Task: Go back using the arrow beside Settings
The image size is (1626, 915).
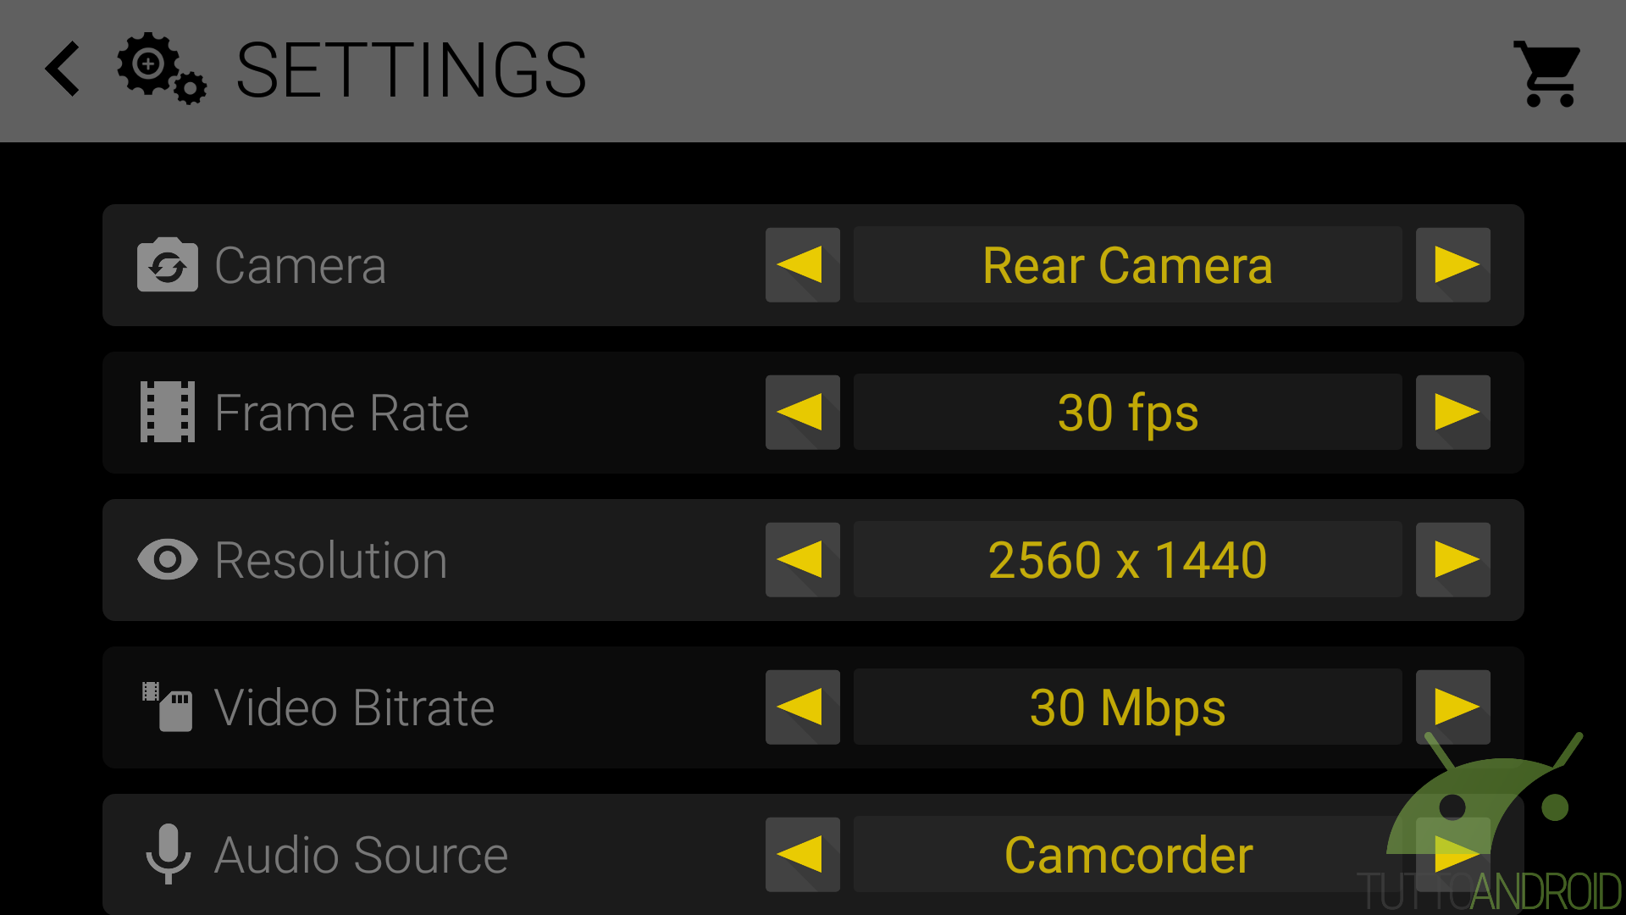Action: tap(63, 69)
